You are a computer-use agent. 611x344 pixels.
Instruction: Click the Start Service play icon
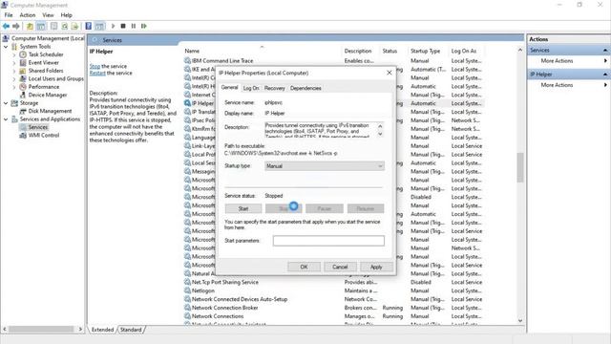(113, 26)
